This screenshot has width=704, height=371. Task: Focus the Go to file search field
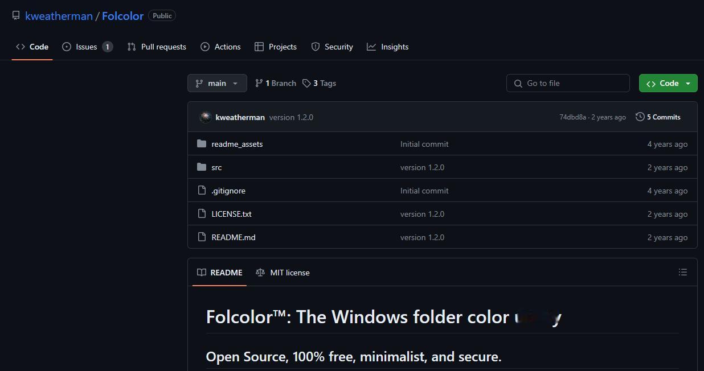tap(568, 83)
